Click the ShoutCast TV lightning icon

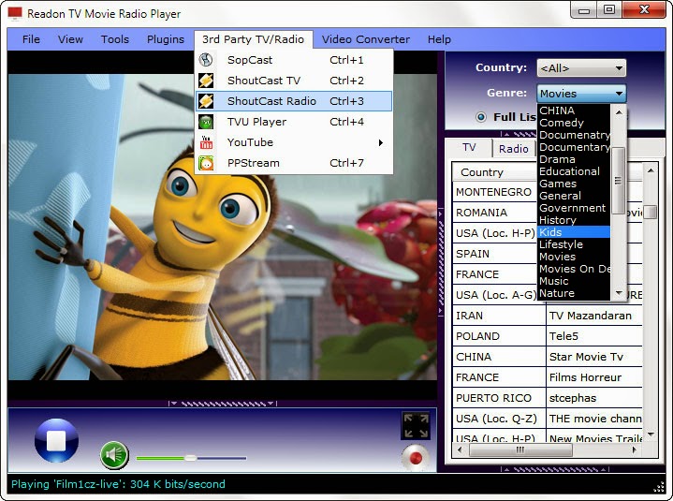(206, 81)
